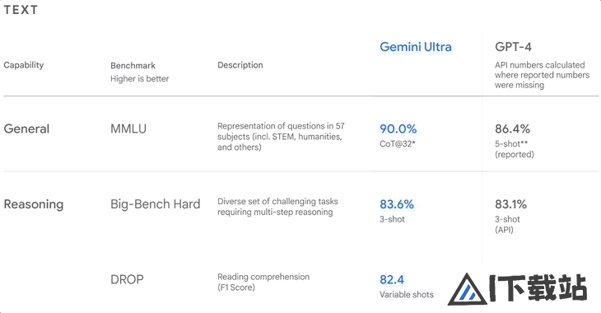Select the Gemini Ultra column heading

416,47
